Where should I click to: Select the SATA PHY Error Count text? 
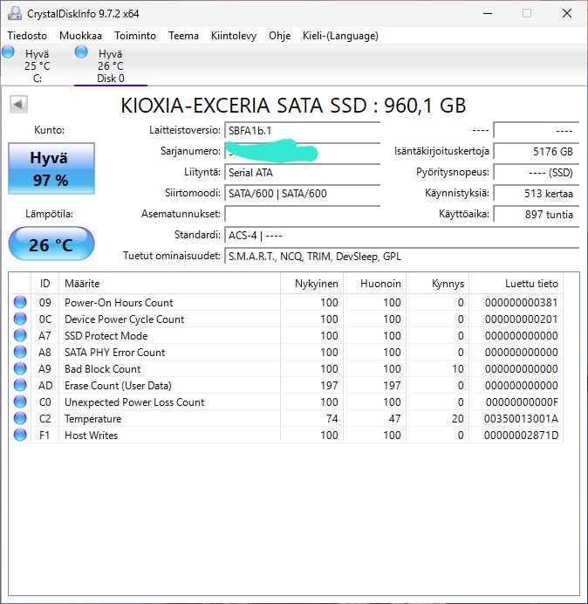pyautogui.click(x=115, y=353)
